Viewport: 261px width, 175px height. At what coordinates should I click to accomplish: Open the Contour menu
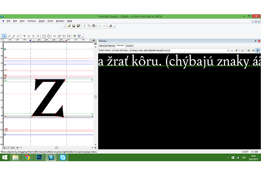coord(31,21)
